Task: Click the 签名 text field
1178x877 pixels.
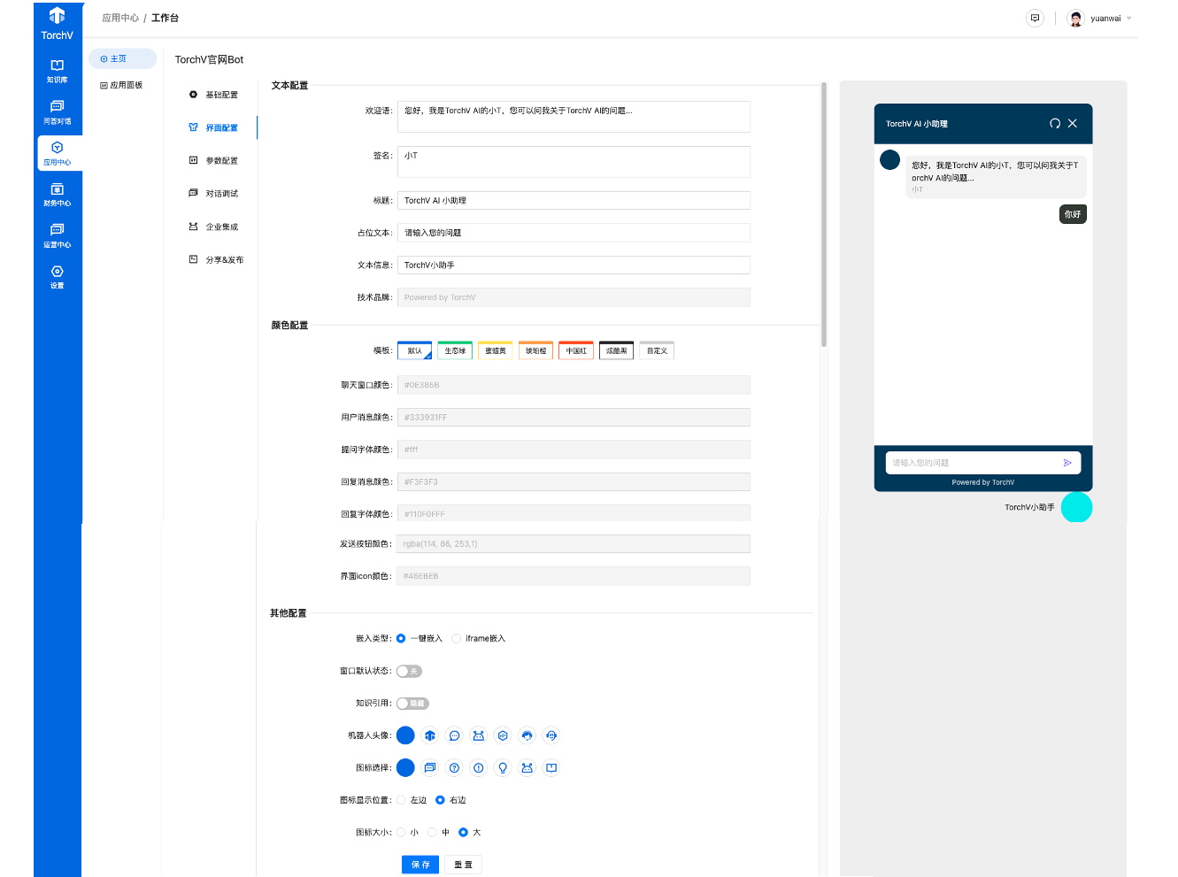Action: [574, 162]
